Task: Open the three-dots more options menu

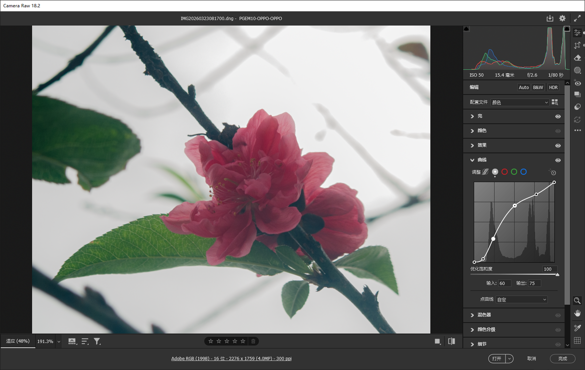Action: [x=577, y=131]
